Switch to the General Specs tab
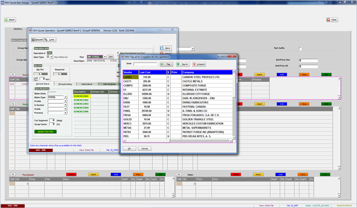Viewport: 357px width, 208px height. [x=42, y=84]
